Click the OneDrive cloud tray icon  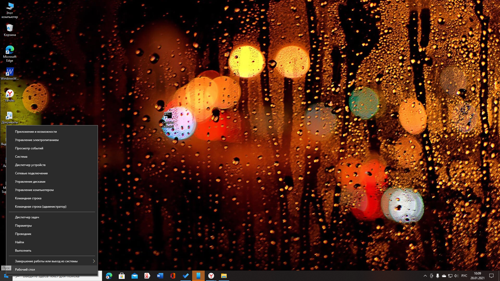pyautogui.click(x=444, y=276)
